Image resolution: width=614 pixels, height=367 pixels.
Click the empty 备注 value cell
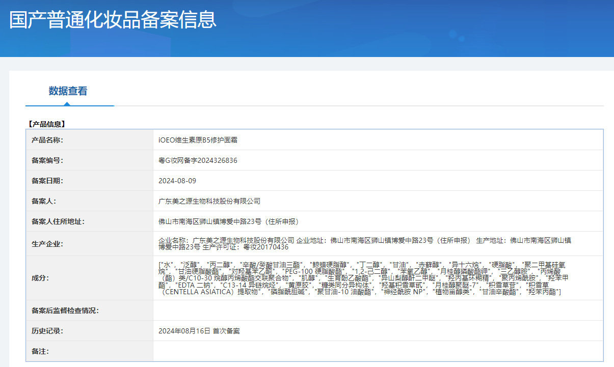tap(378, 351)
